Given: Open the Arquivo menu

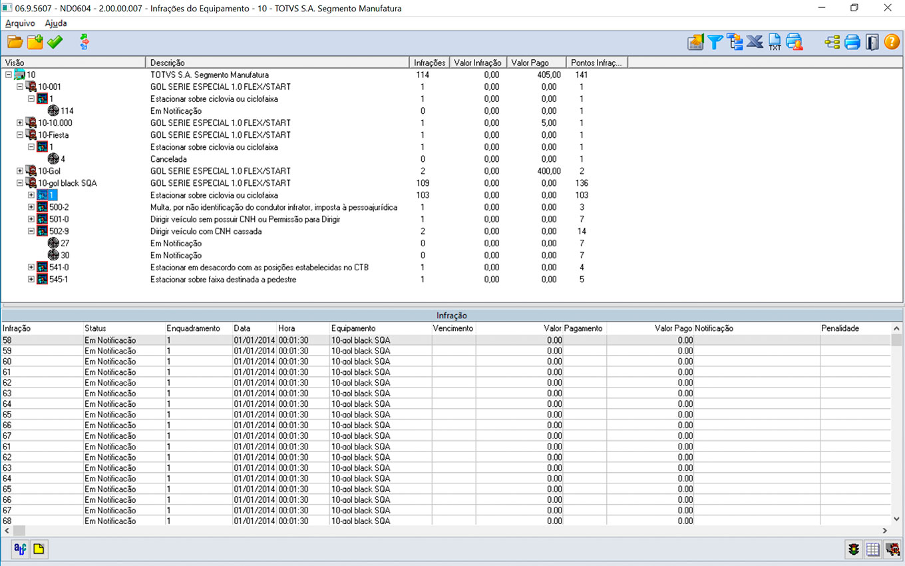Looking at the screenshot, I should [x=20, y=23].
